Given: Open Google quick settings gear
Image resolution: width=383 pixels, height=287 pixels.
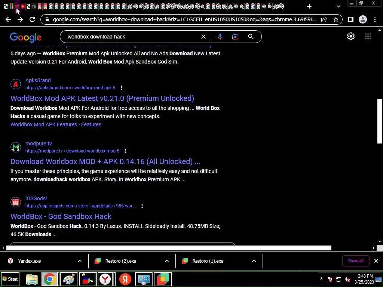Looking at the screenshot, I should pyautogui.click(x=351, y=36).
